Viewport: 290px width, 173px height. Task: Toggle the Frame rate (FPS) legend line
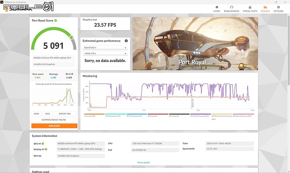click(94, 114)
